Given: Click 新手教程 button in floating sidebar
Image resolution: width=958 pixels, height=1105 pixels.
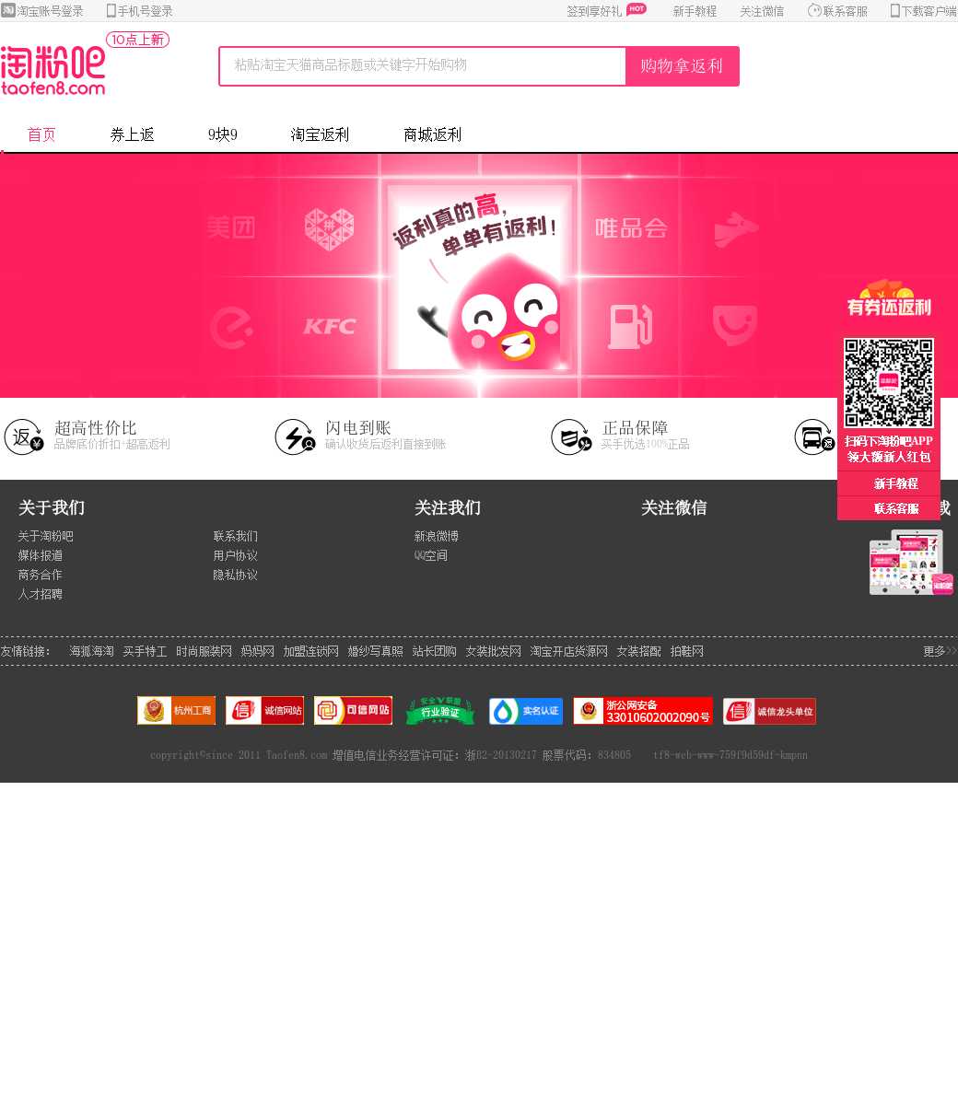Looking at the screenshot, I should [889, 483].
